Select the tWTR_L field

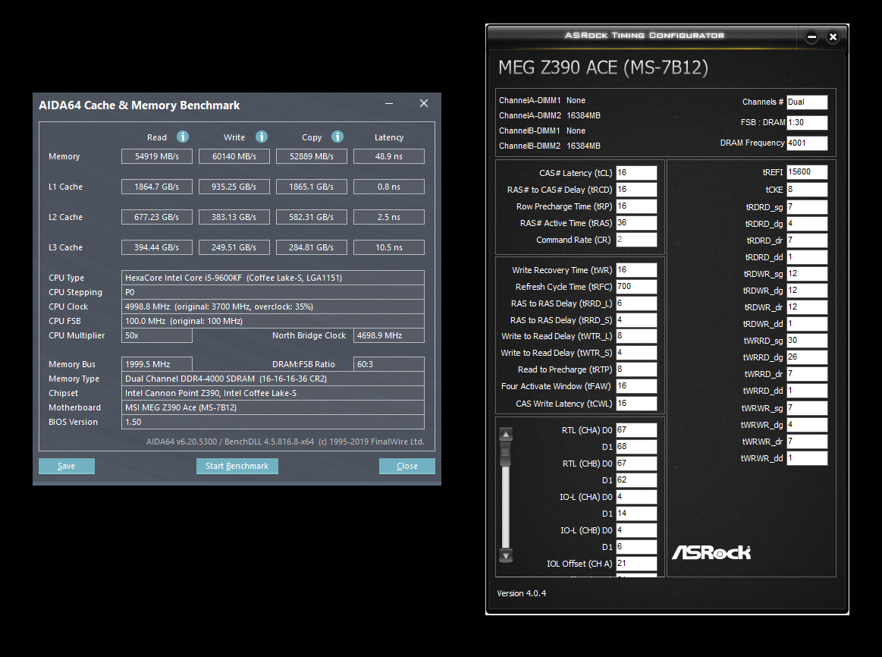click(x=636, y=336)
